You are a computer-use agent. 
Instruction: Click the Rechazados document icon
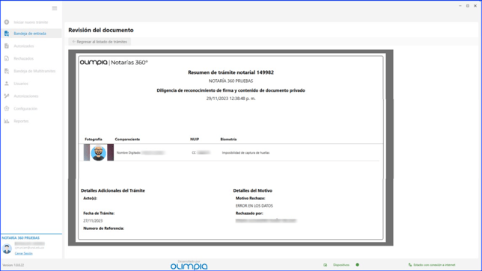7,58
